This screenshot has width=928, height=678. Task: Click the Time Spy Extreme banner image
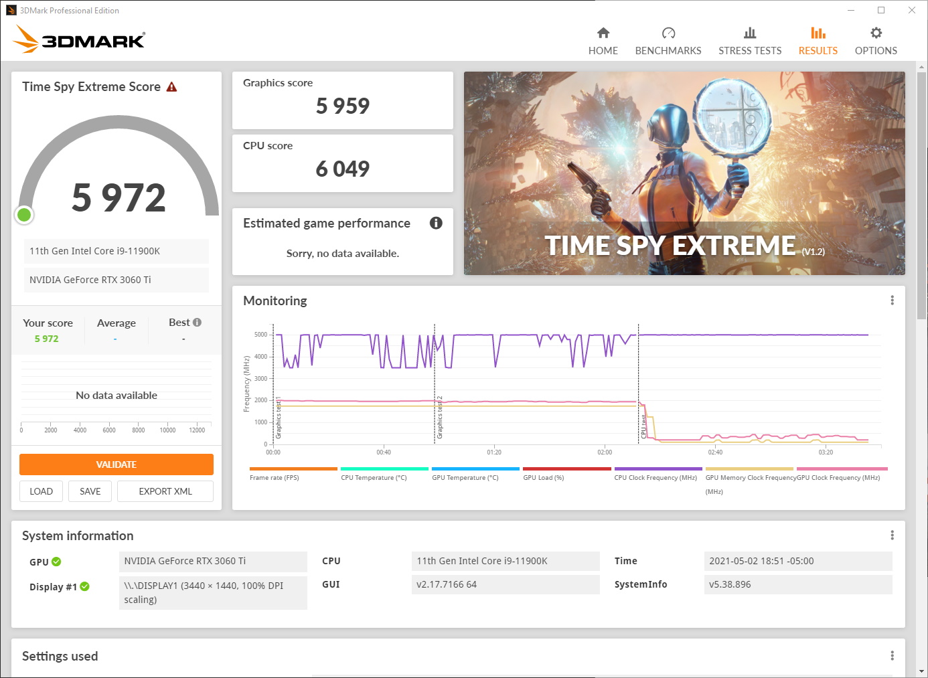684,173
